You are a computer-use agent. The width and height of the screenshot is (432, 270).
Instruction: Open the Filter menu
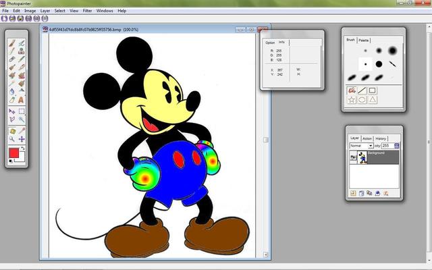coord(87,11)
